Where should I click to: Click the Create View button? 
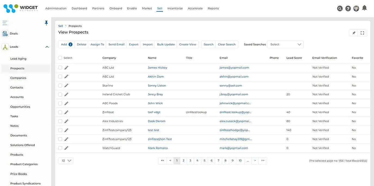click(x=188, y=44)
